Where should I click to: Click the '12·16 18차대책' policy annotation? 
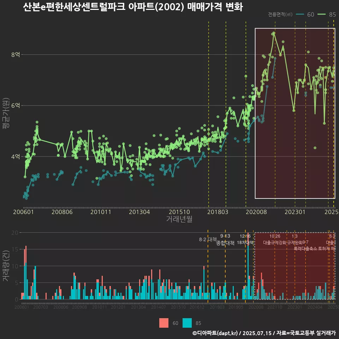point(245,239)
